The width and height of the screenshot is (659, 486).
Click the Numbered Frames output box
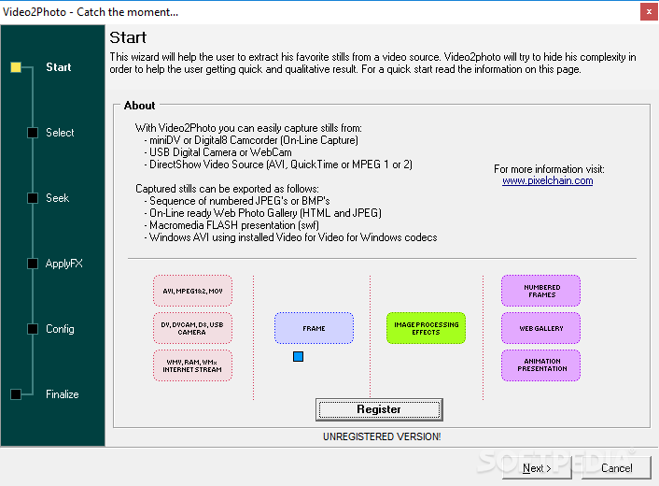[x=540, y=291]
